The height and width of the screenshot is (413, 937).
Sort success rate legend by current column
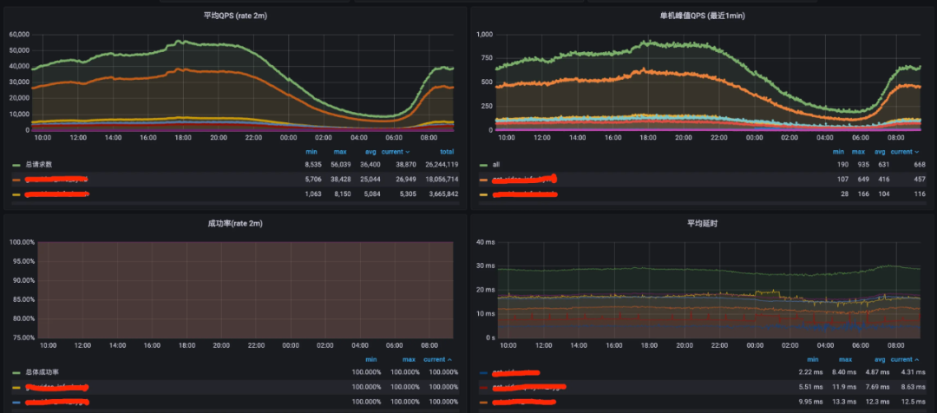[x=438, y=359]
